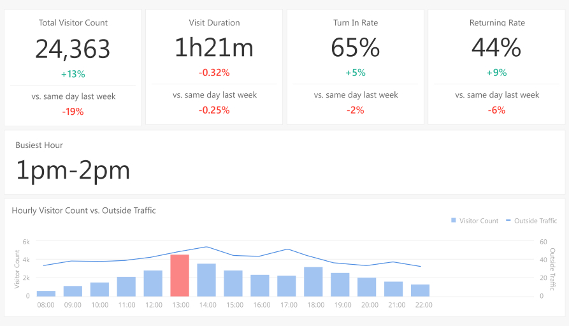
Task: Select the 08:00 visitor count bar
Action: [46, 293]
